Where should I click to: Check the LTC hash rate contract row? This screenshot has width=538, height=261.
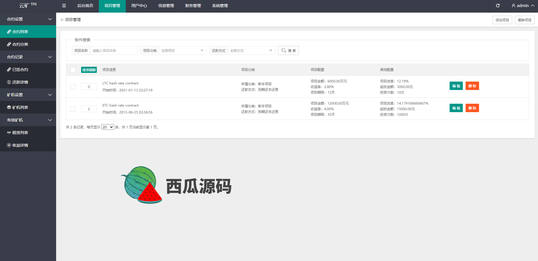tap(73, 87)
